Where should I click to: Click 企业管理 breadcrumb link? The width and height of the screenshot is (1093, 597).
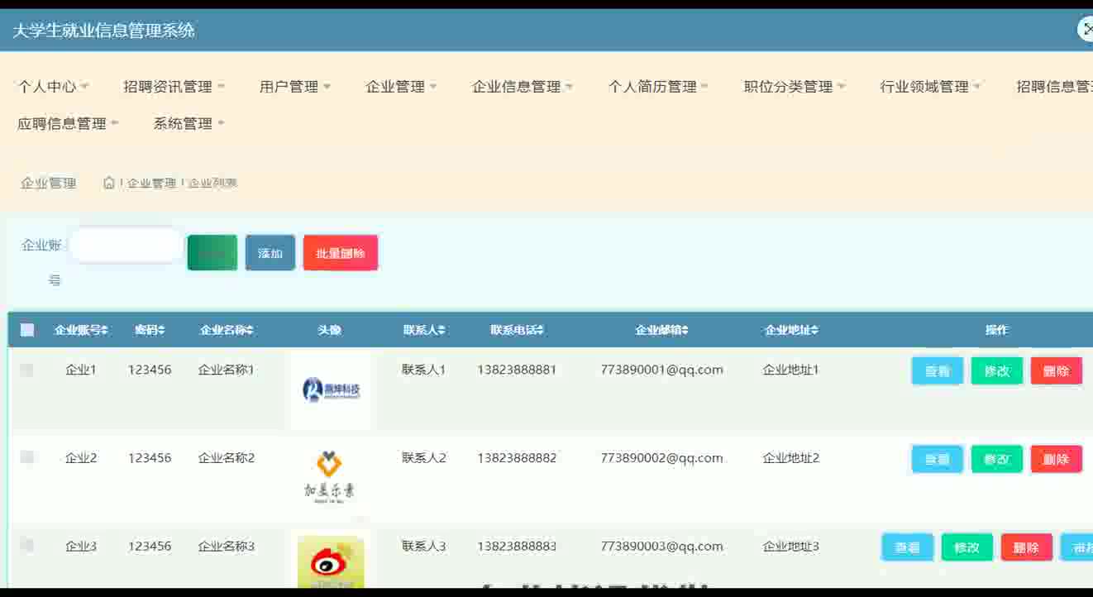[x=151, y=183]
